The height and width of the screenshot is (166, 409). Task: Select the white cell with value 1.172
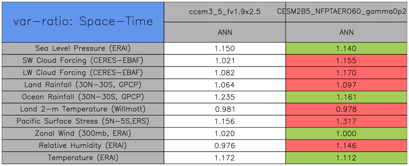coord(225,158)
